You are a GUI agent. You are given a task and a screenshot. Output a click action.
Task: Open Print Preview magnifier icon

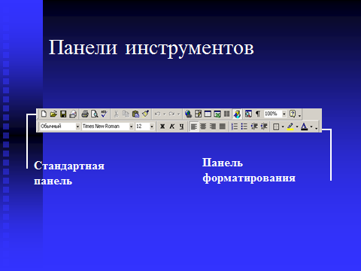coord(95,114)
